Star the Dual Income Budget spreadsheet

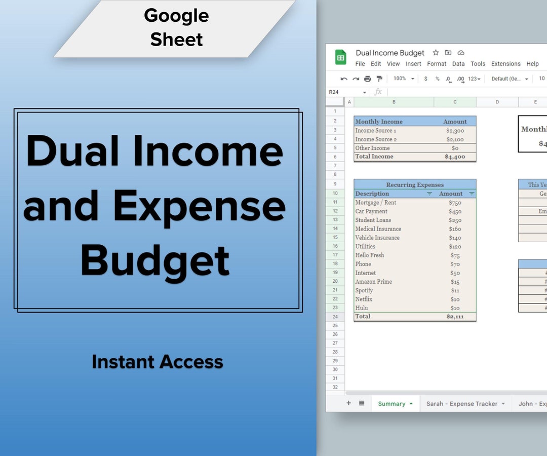[x=435, y=53]
